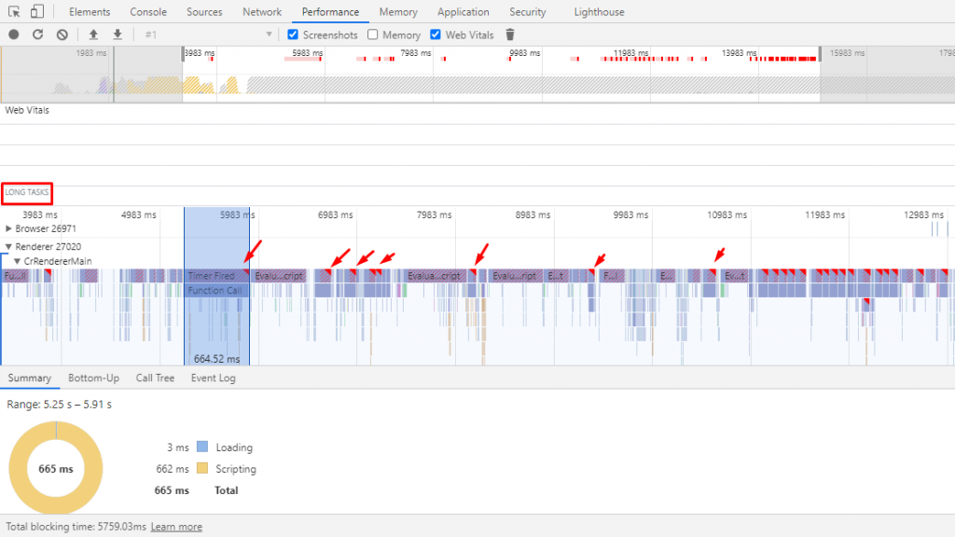Click the 665 ms donut chart
955x537 pixels.
(x=55, y=468)
